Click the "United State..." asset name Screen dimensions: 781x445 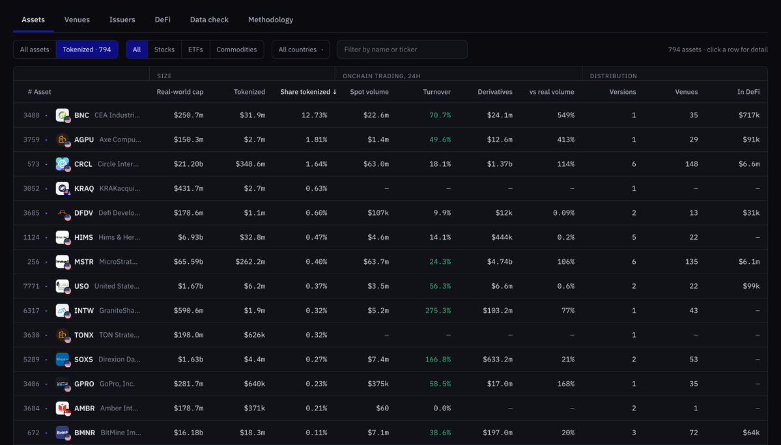tap(117, 286)
